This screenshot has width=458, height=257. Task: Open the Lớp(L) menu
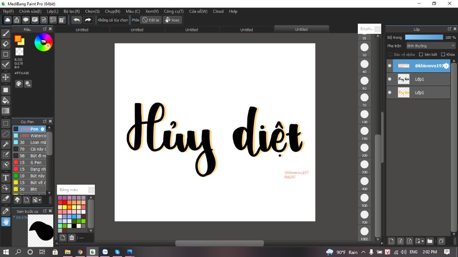(x=53, y=11)
